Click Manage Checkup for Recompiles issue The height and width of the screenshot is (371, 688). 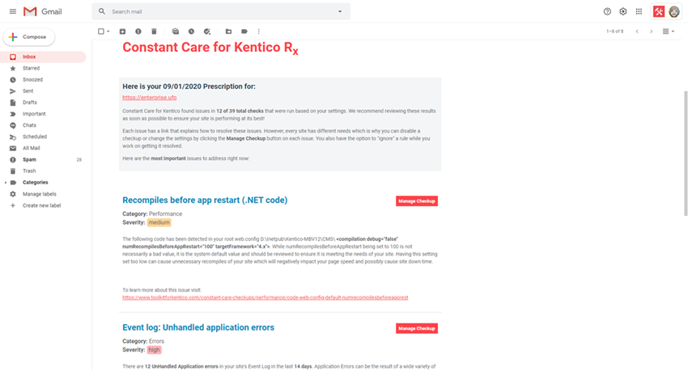click(416, 201)
